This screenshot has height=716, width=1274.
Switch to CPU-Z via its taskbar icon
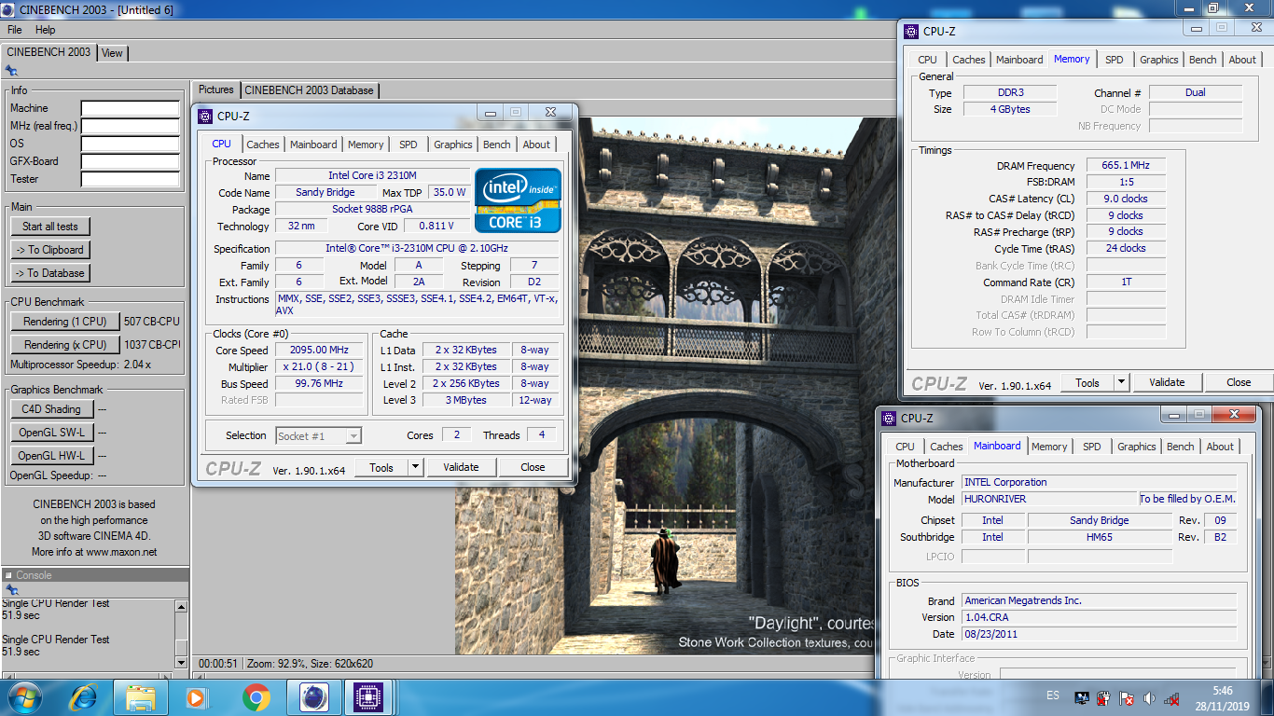click(370, 697)
